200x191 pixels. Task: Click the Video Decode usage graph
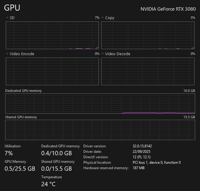click(148, 71)
